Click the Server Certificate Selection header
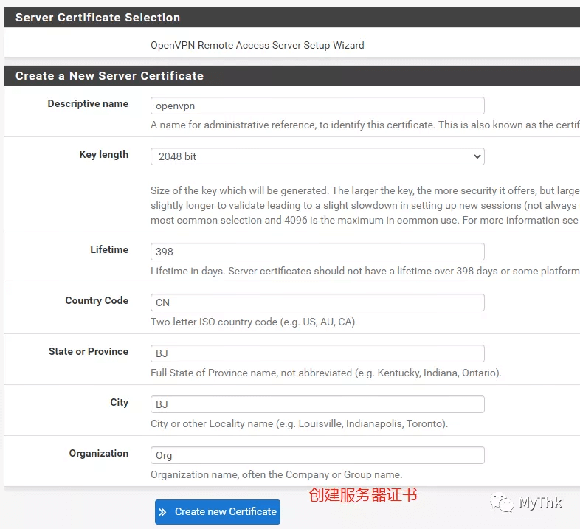 click(x=97, y=18)
